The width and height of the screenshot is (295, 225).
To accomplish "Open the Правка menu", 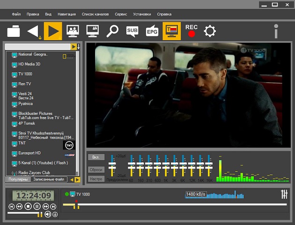I will (x=33, y=14).
